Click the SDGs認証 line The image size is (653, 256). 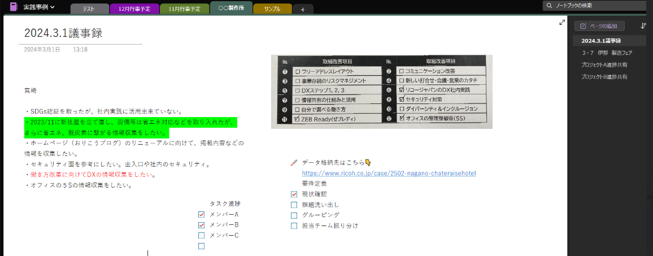pos(104,112)
